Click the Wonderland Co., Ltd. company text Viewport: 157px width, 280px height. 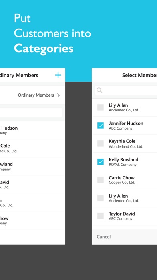coord(126,147)
